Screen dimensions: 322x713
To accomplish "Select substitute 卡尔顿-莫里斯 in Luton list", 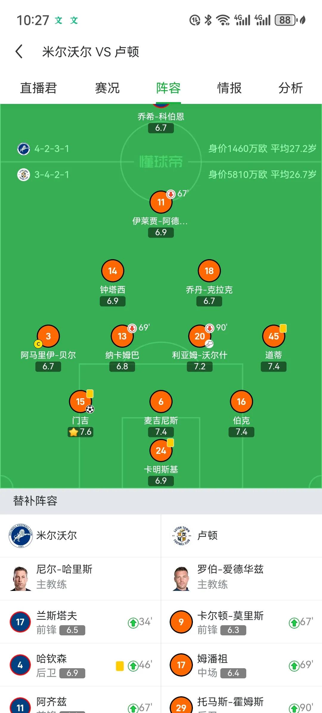I will [241, 622].
